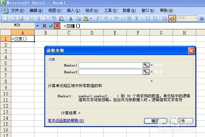The height and width of the screenshot is (137, 205).
Task: Select column B header
Action: click(x=46, y=33)
